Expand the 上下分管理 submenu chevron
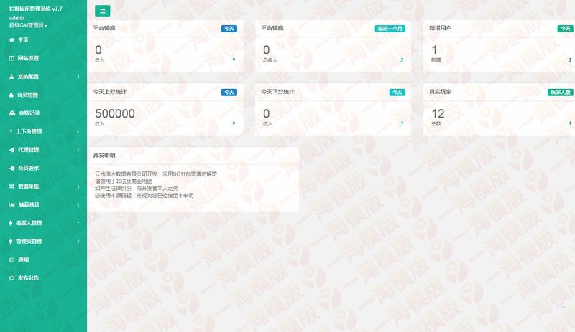Viewport: 575px width, 332px height. click(78, 131)
